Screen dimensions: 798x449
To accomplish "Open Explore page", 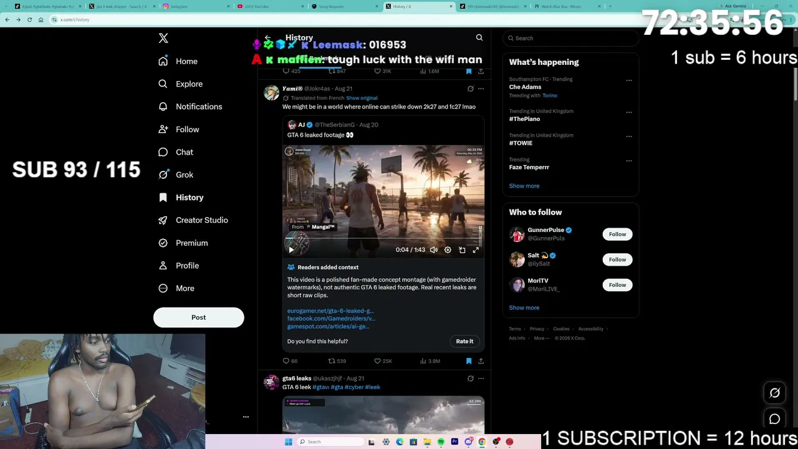I will tap(180, 84).
